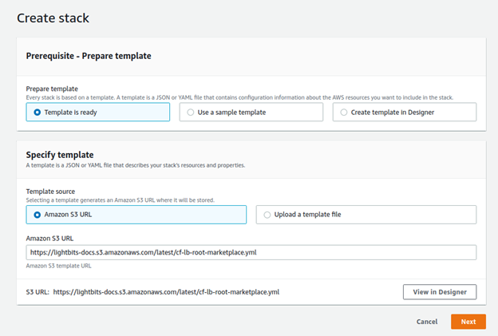498x336 pixels.
Task: Cancel the stack creation
Action: pyautogui.click(x=427, y=322)
